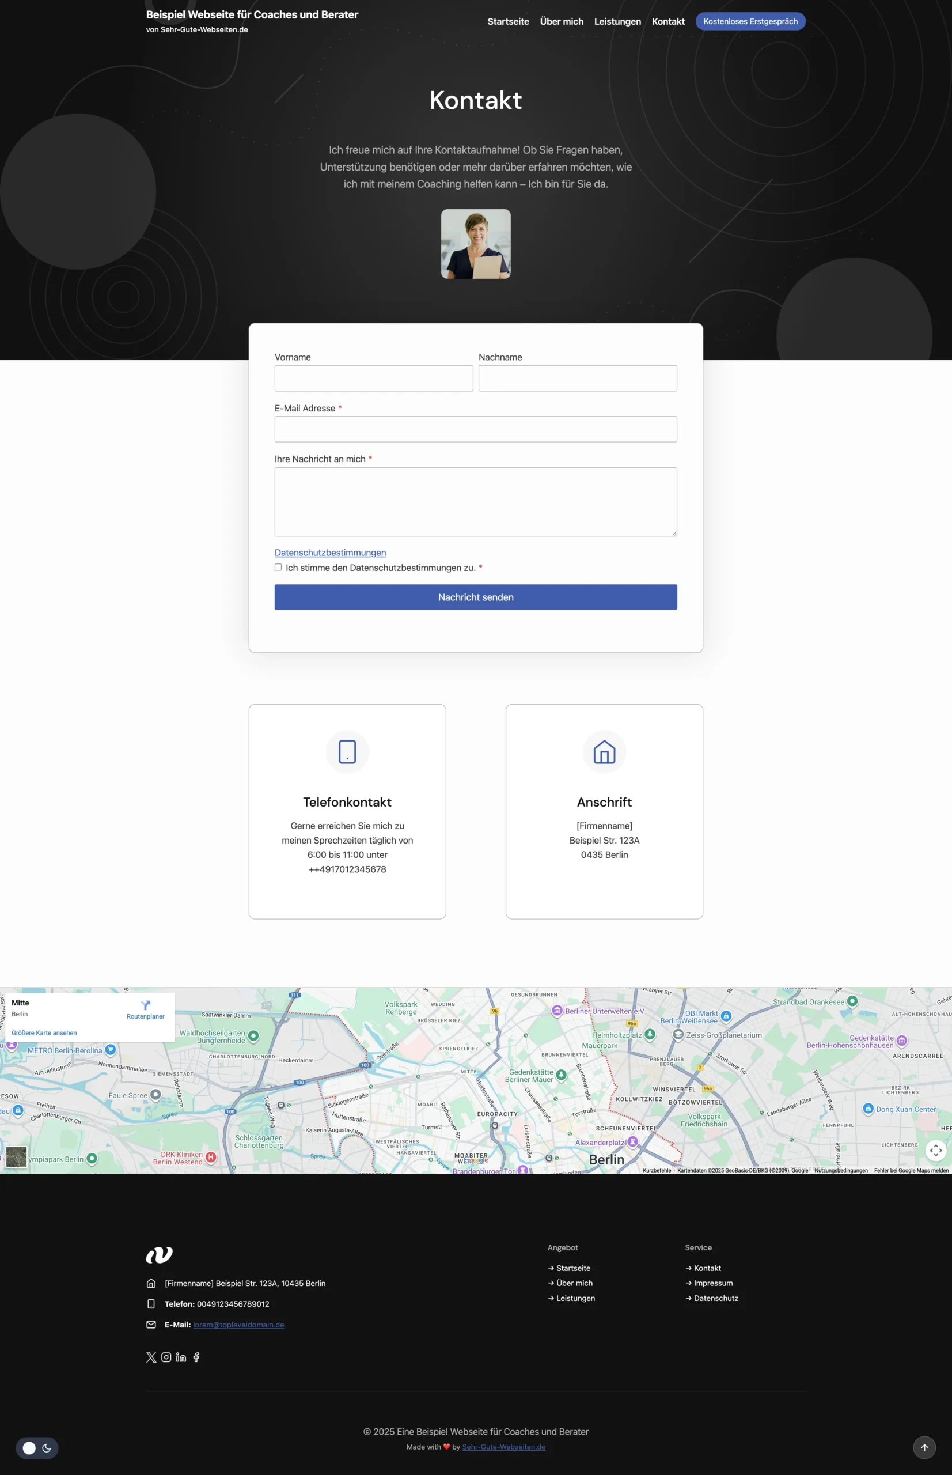The width and height of the screenshot is (952, 1475).
Task: Open the Facebook footer icon
Action: click(x=196, y=1357)
